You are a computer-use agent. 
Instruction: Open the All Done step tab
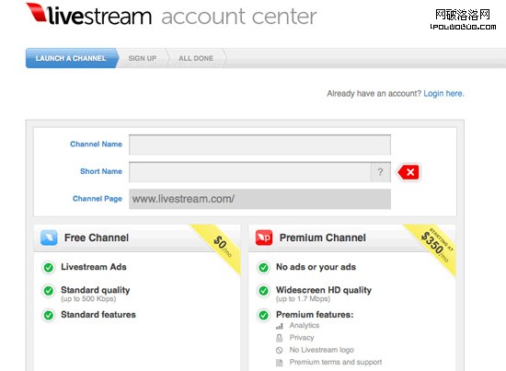point(196,58)
